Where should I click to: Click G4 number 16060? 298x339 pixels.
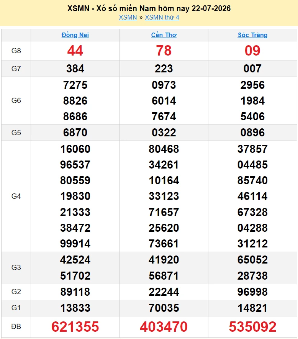pos(75,149)
